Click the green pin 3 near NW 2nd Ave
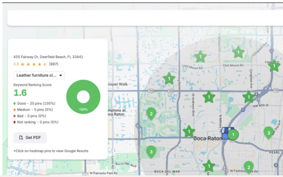283x177 pixels. [269, 133]
